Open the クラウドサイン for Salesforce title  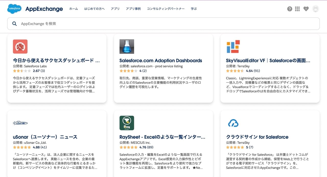coord(257,137)
